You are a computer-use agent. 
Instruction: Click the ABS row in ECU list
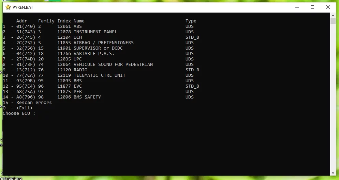[77, 26]
